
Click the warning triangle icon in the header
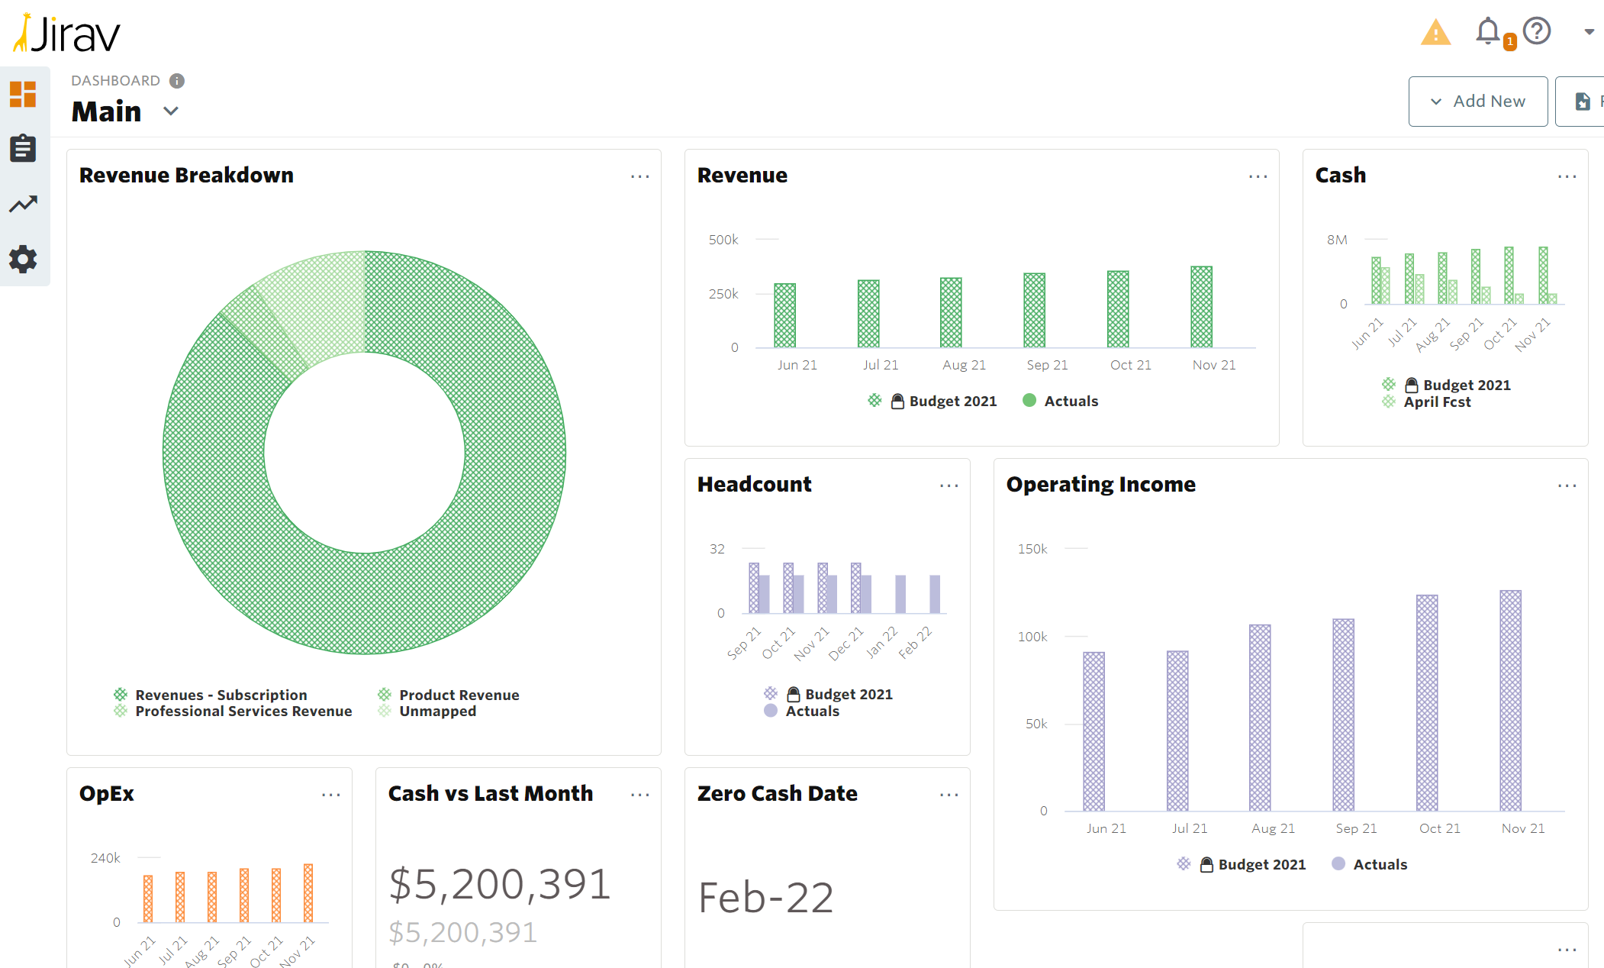point(1435,32)
